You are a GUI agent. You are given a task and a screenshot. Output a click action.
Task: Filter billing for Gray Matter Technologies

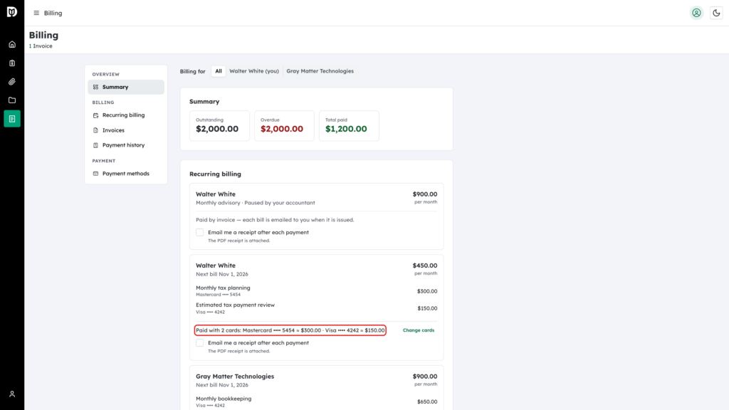pyautogui.click(x=320, y=71)
